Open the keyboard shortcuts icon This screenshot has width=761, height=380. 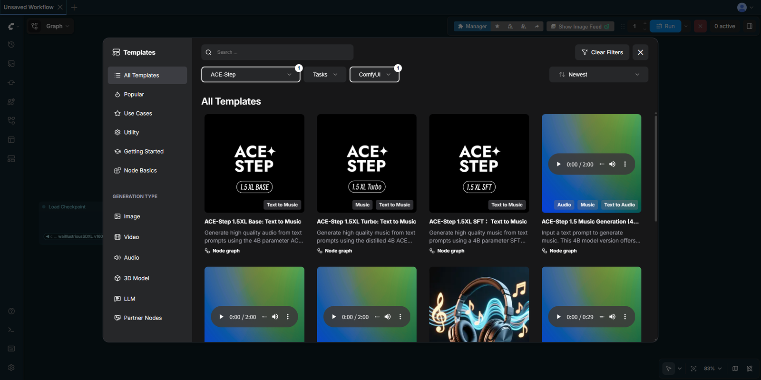tap(11, 349)
